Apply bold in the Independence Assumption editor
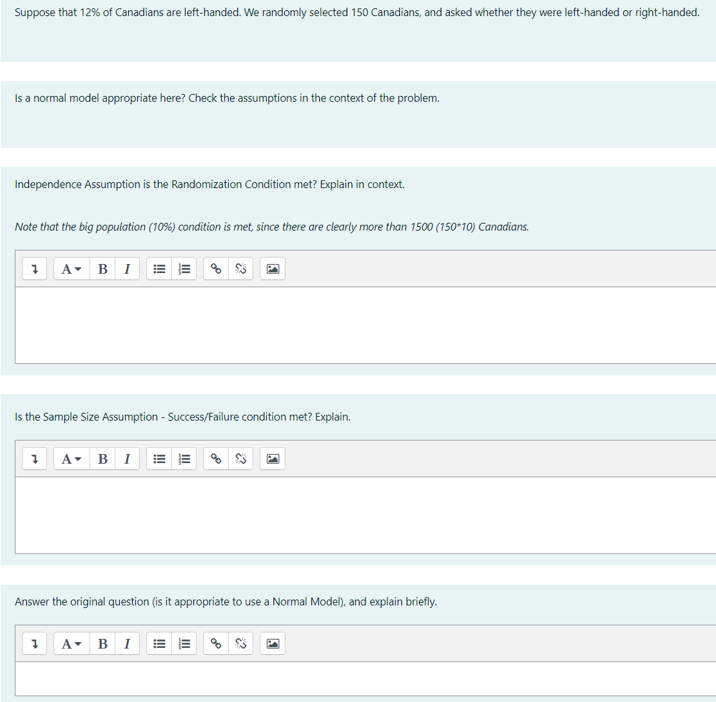This screenshot has height=702, width=716. pos(102,269)
